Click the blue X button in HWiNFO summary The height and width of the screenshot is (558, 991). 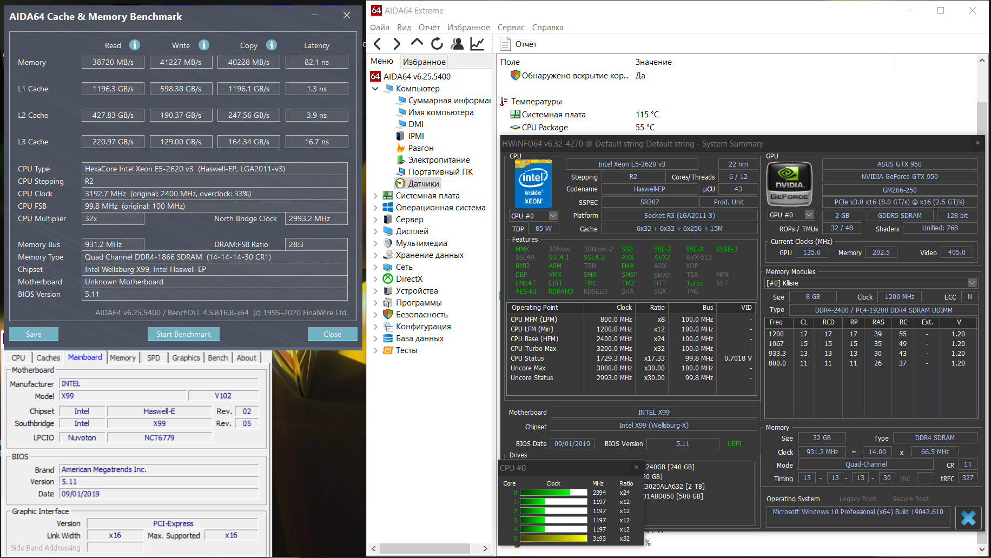tap(968, 518)
